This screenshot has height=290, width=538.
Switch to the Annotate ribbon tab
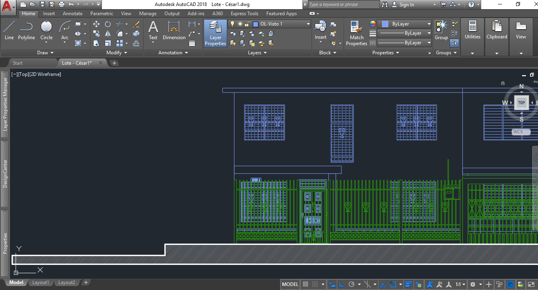coord(73,14)
